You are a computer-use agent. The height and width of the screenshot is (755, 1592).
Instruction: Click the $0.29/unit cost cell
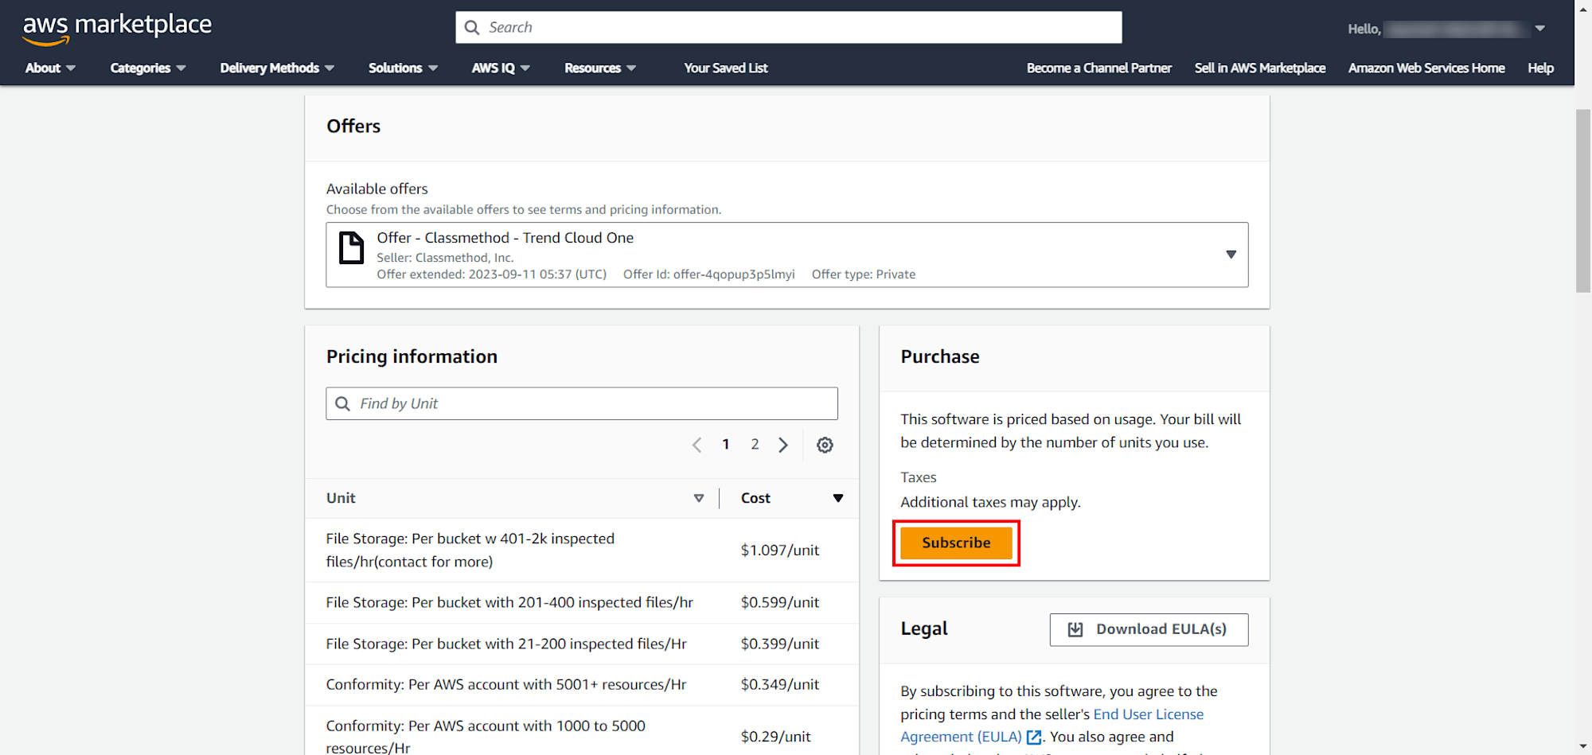[776, 737]
